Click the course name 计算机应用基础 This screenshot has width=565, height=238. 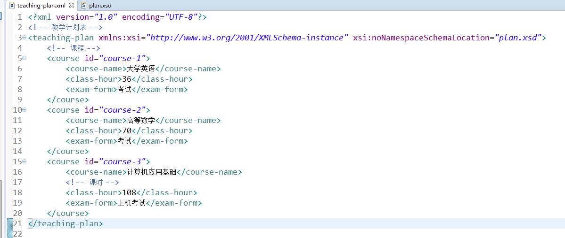[x=152, y=172]
